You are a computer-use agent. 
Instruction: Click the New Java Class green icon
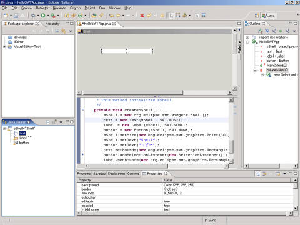coord(80,16)
